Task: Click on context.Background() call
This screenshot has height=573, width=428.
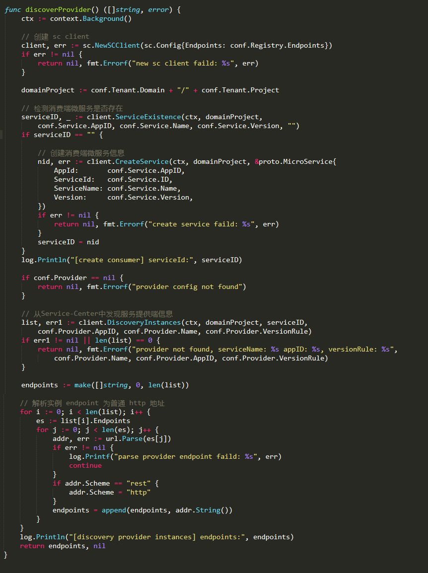Action: tap(91, 19)
